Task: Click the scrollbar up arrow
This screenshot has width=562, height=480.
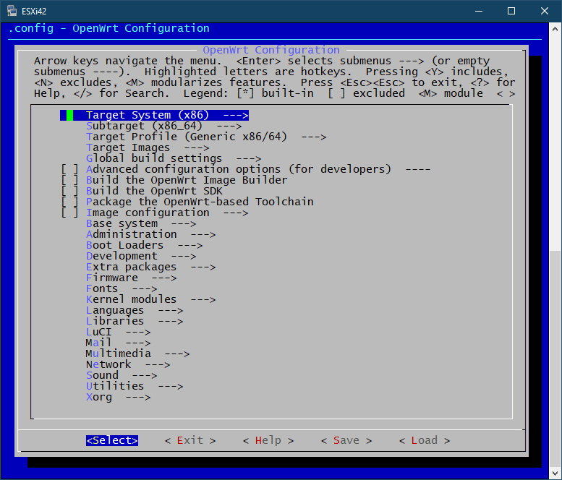Action: pos(555,29)
